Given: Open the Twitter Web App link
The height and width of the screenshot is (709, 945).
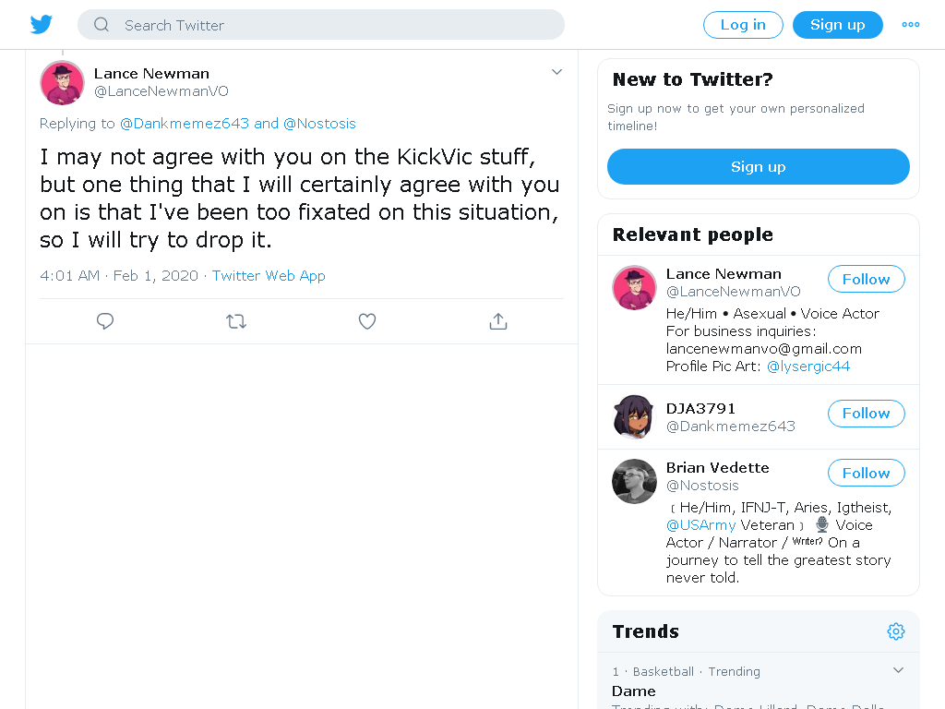Looking at the screenshot, I should 269,275.
